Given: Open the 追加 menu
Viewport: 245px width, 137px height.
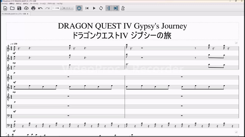Looking at the screenshot, I should point(26,4).
